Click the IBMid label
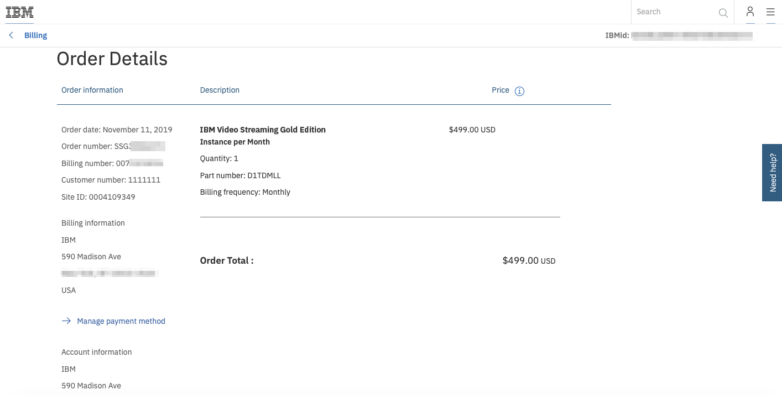The height and width of the screenshot is (395, 782). tap(617, 35)
